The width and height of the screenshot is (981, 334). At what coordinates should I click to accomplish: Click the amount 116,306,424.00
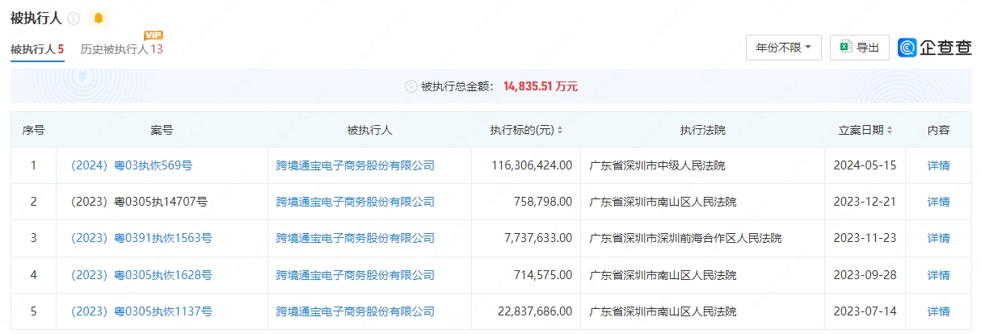point(532,165)
